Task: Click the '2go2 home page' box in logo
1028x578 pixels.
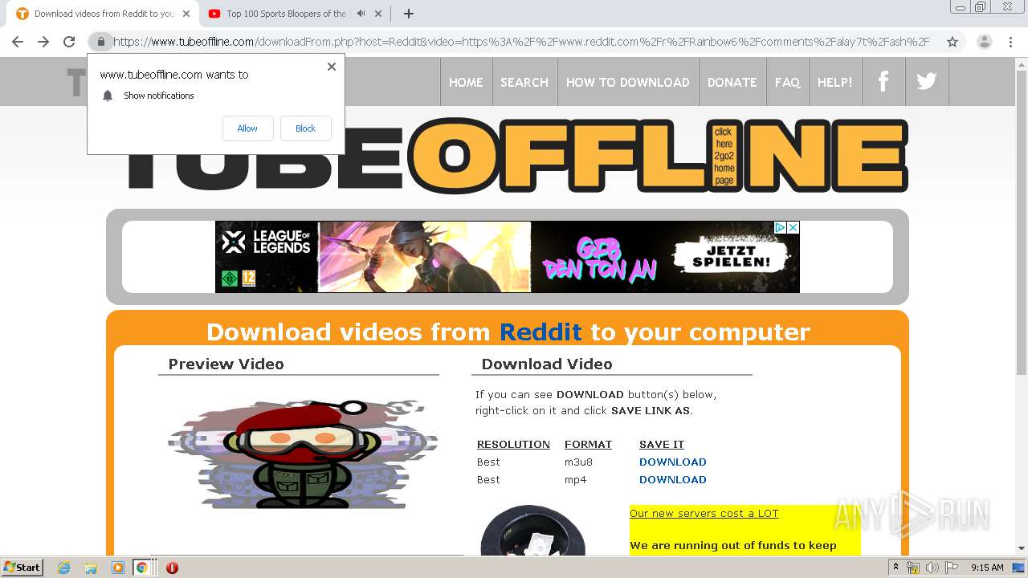Action: (724, 156)
